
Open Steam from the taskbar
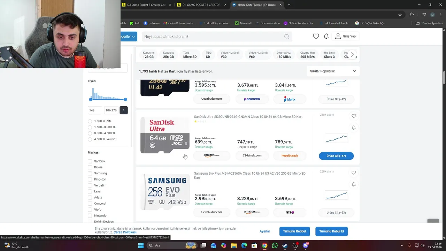(285, 245)
